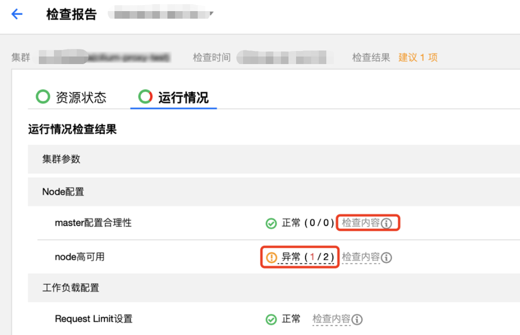Open 检查内容 link in master配置合理性 row
This screenshot has width=520, height=335.
tap(361, 222)
